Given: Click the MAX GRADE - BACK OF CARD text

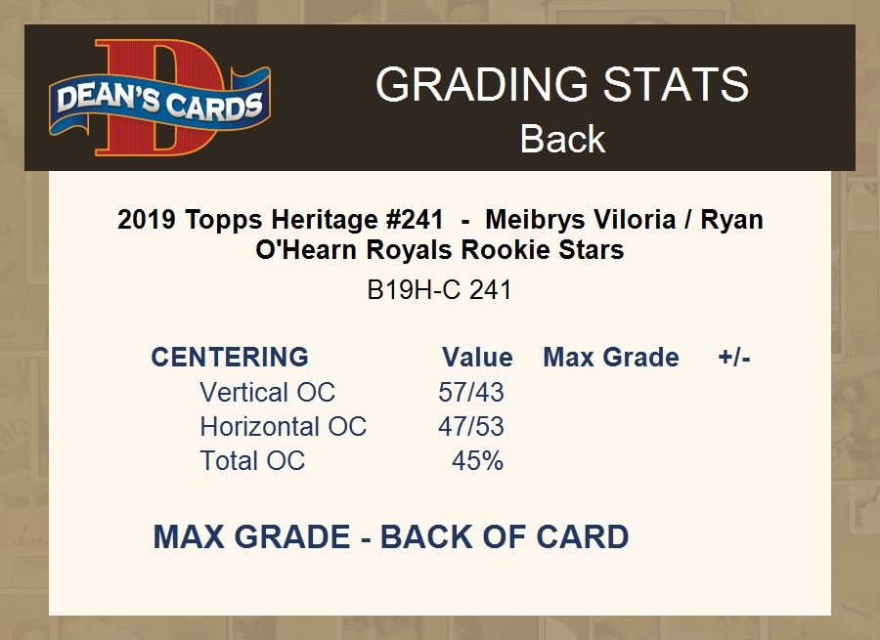Looking at the screenshot, I should (x=390, y=536).
